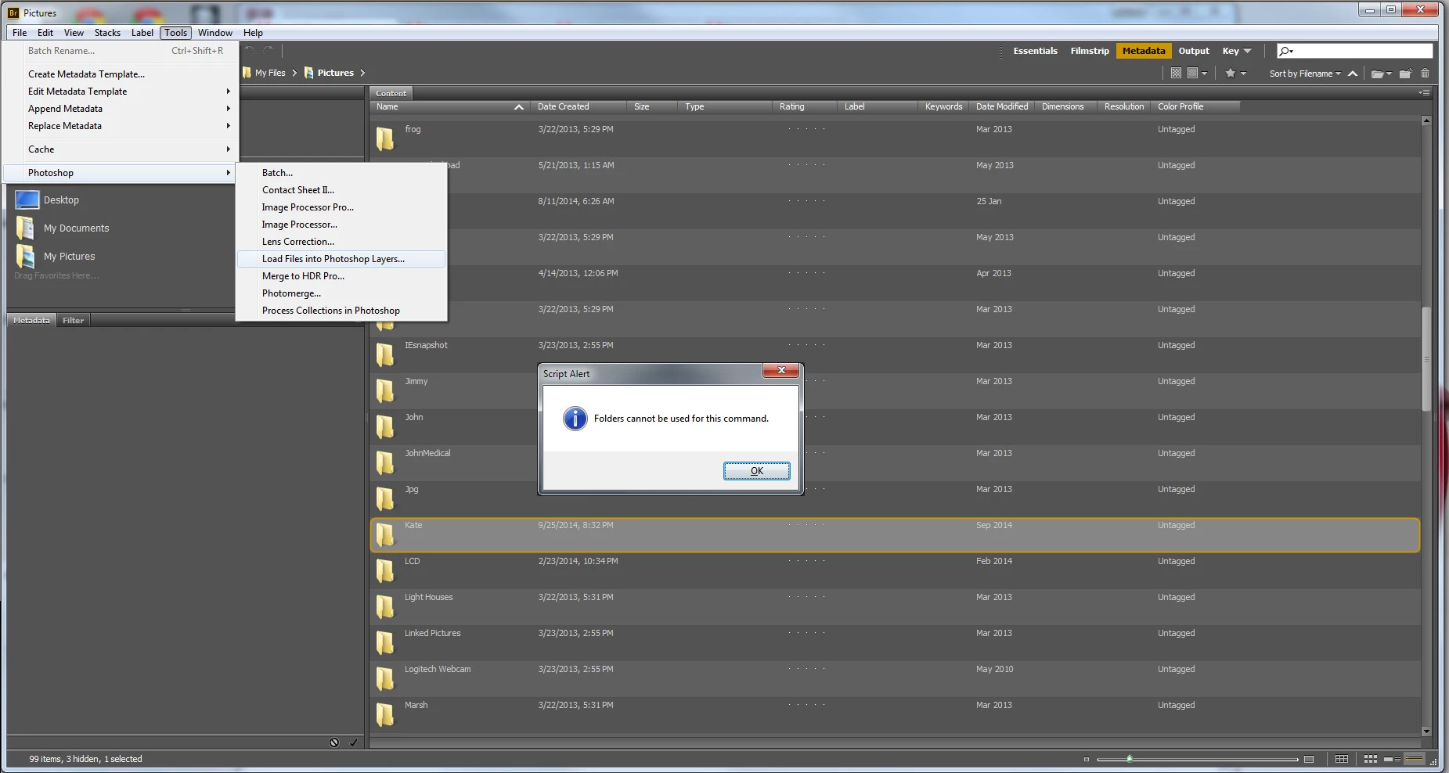The image size is (1449, 773).
Task: Expand path chevron after Pictures
Action: click(x=362, y=73)
